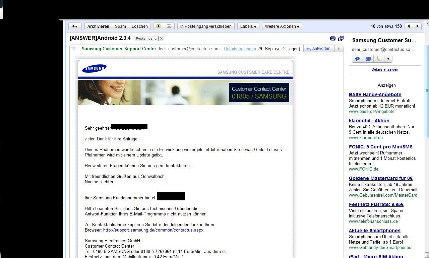Open BASE Handy-Angebote ad
The width and height of the screenshot is (429, 258).
(x=375, y=94)
